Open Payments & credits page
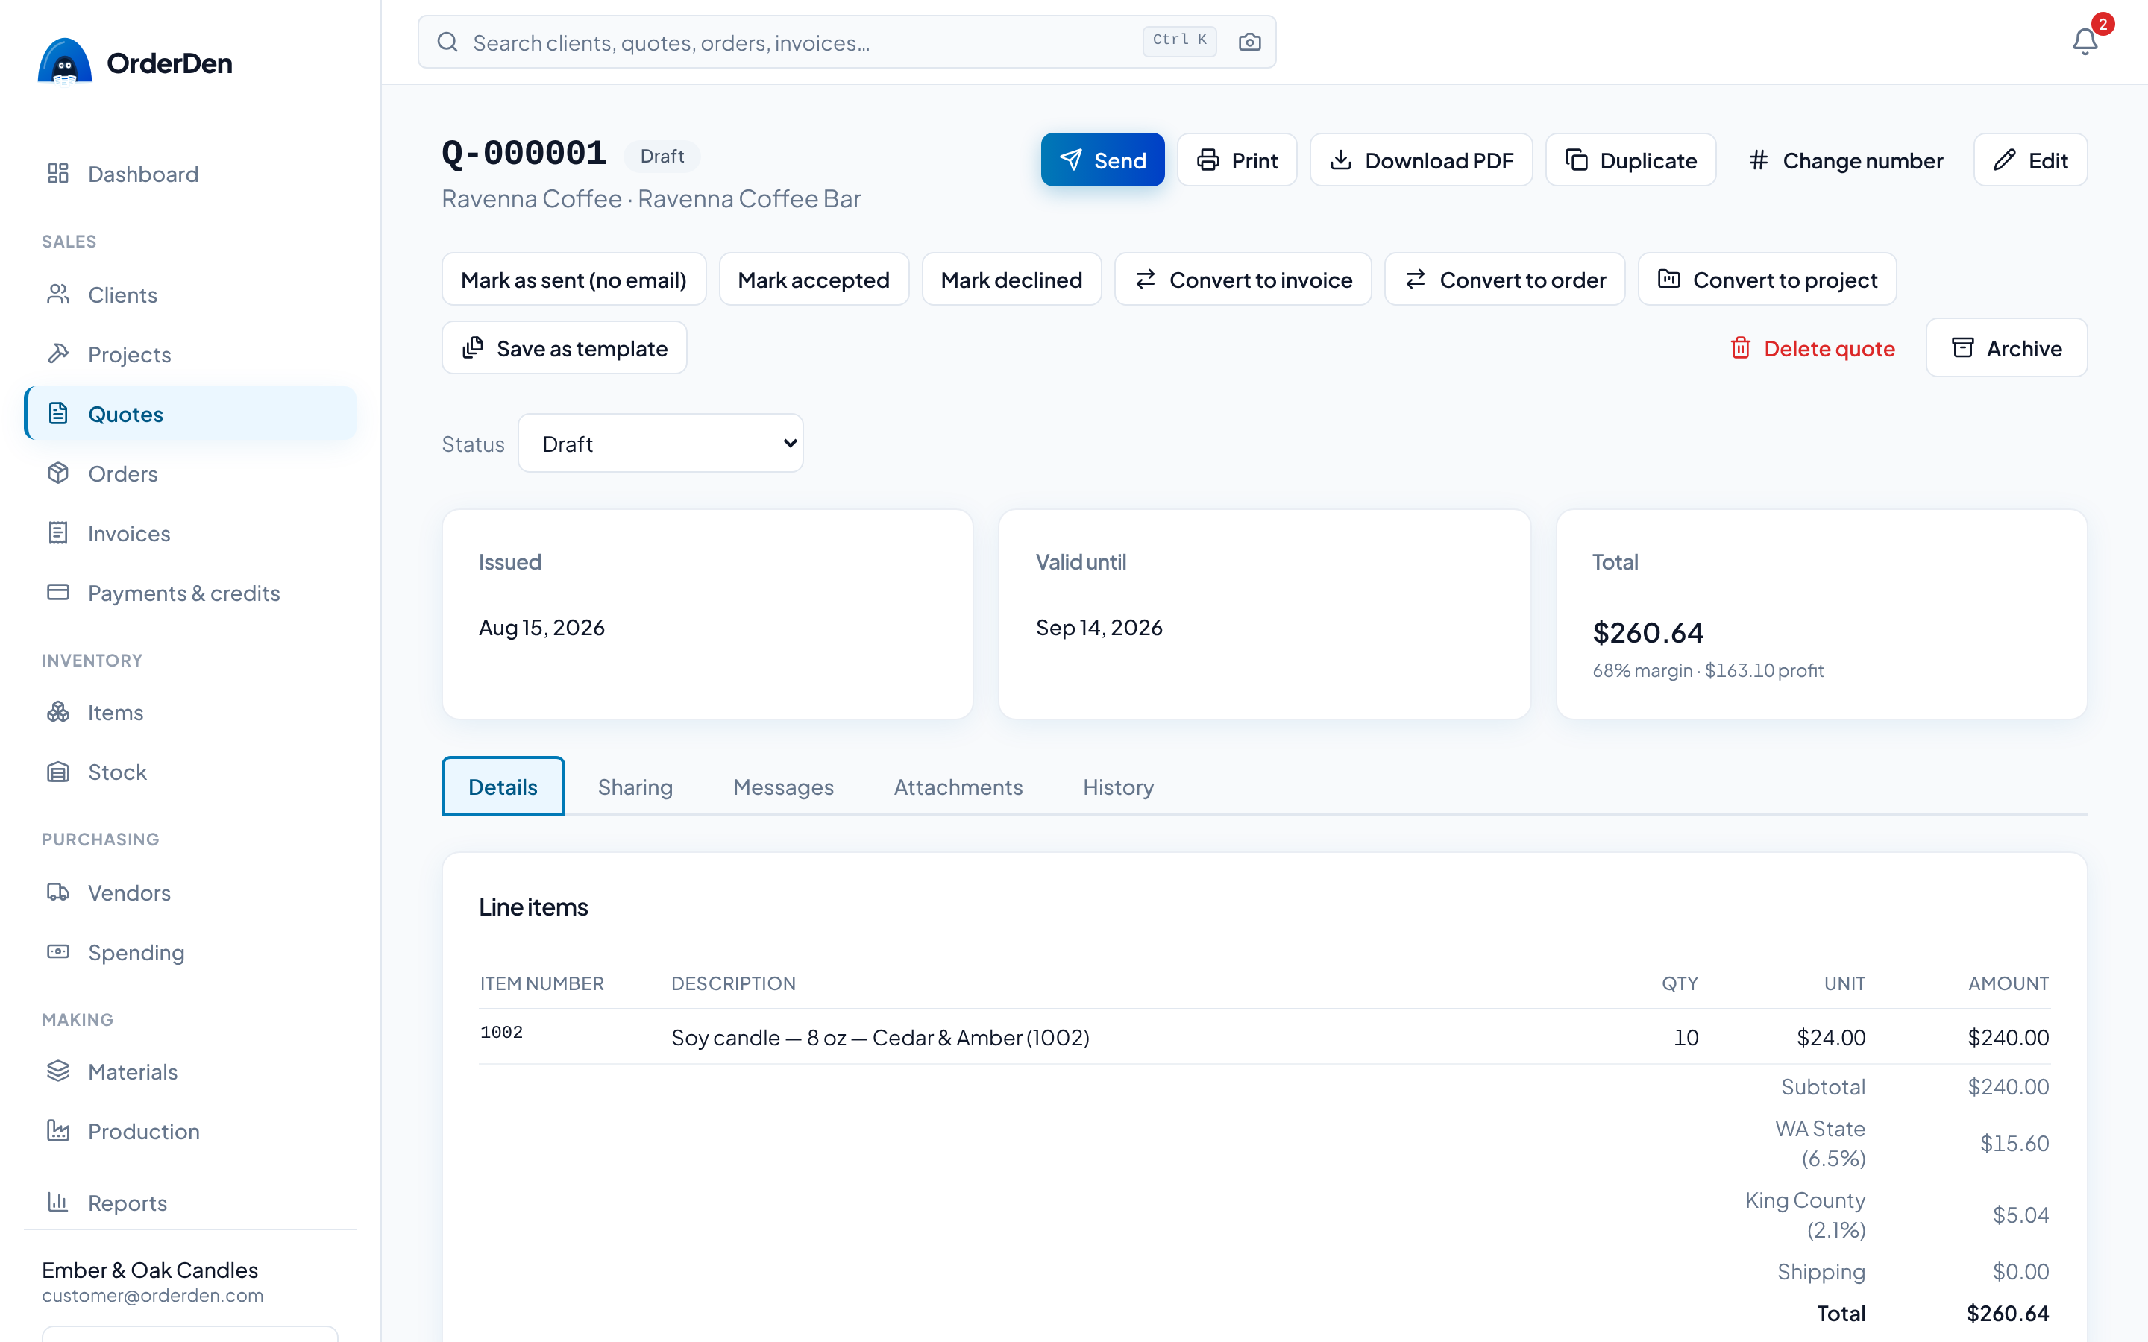 (x=190, y=593)
